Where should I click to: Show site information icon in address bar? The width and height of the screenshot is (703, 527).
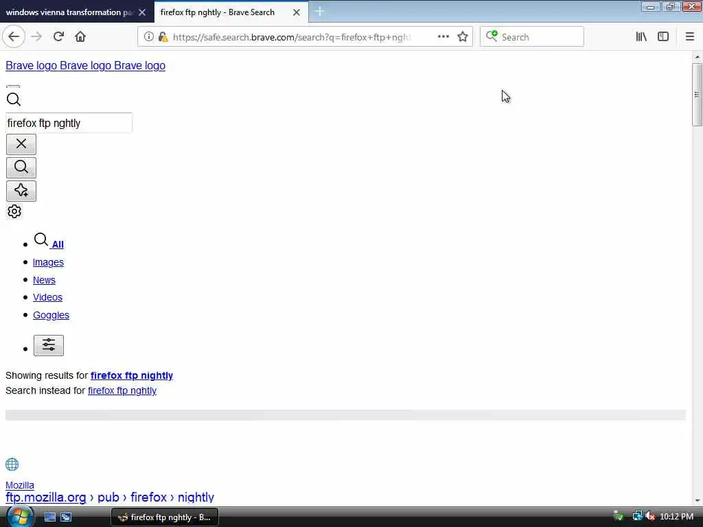(148, 37)
